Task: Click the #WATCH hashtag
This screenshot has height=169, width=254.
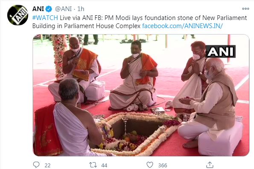Action: click(x=45, y=18)
